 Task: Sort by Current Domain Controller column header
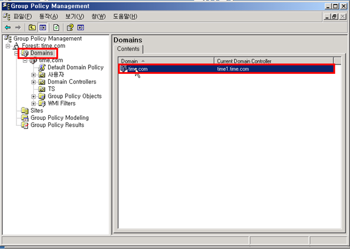(x=274, y=61)
